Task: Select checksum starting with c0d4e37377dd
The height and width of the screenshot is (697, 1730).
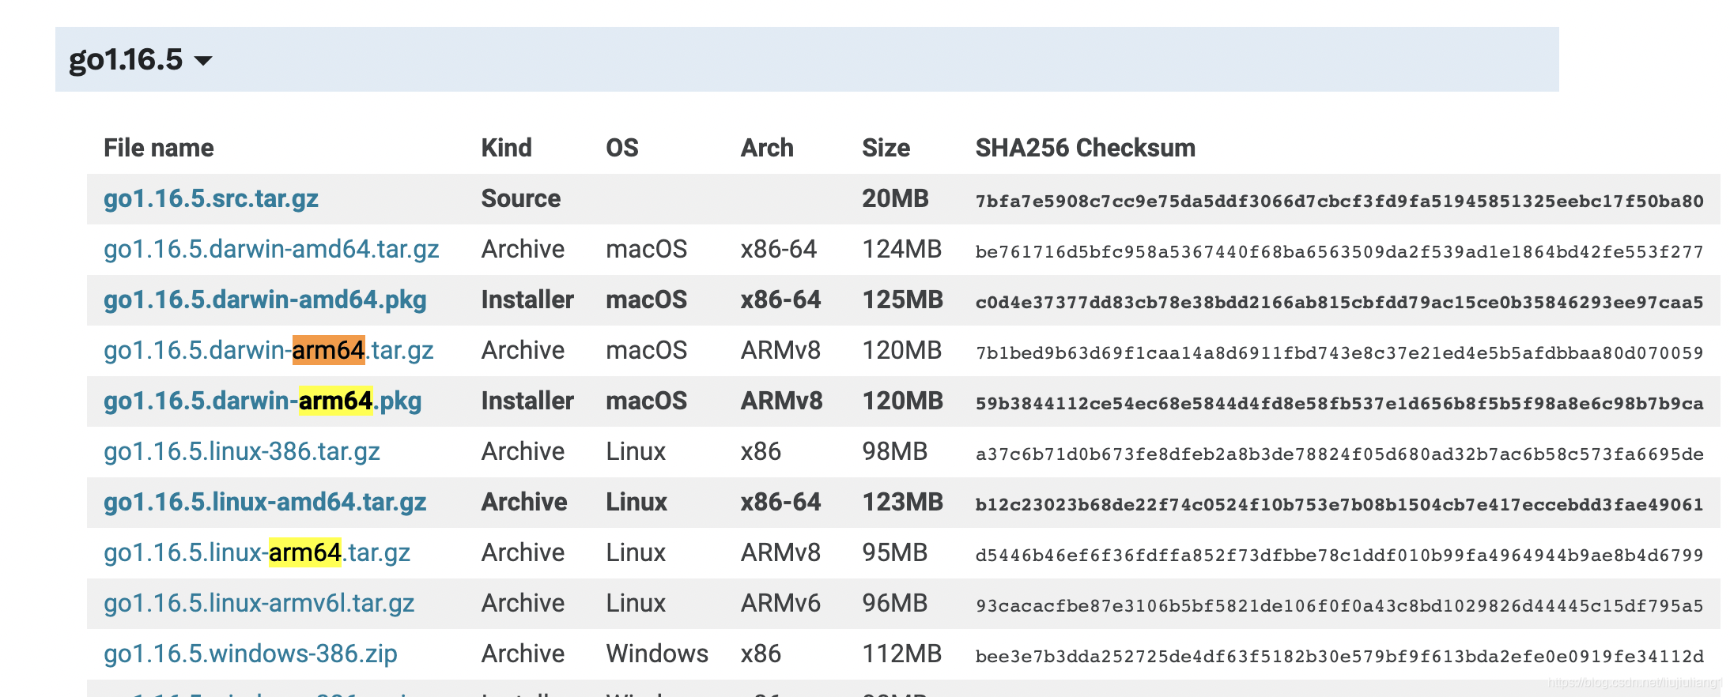Action: 1339,302
